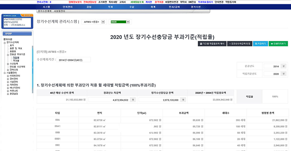This screenshot has height=151, width=291.
Task: Select 부과율 in the sidebar tree
Action: coord(16,60)
